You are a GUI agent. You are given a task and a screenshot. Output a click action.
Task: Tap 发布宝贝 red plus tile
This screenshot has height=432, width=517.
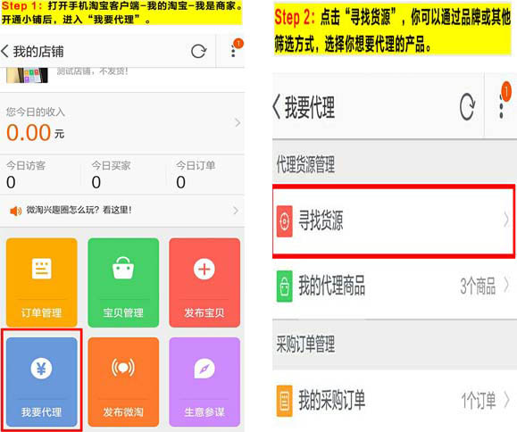[x=204, y=282]
